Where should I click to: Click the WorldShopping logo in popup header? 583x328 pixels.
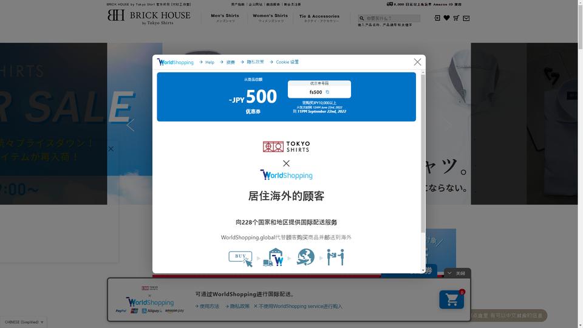(175, 62)
